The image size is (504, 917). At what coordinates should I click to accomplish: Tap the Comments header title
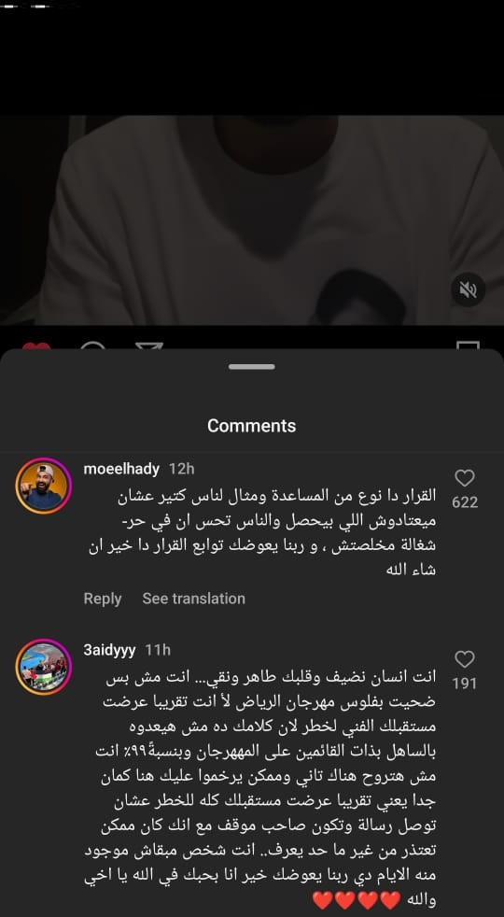pos(252,425)
